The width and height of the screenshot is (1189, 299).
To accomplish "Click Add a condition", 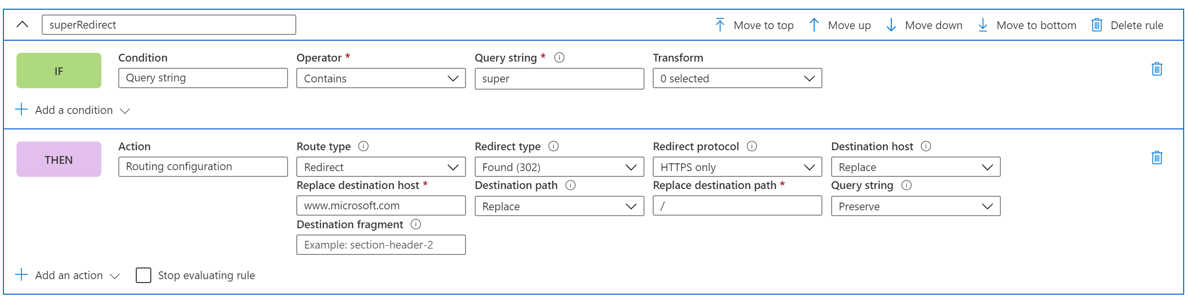I will point(73,110).
